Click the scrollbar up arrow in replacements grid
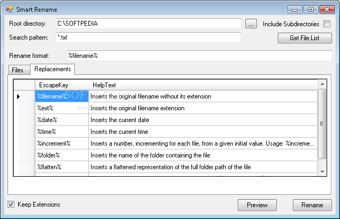Screen dimensions: 340x219 (322, 84)
